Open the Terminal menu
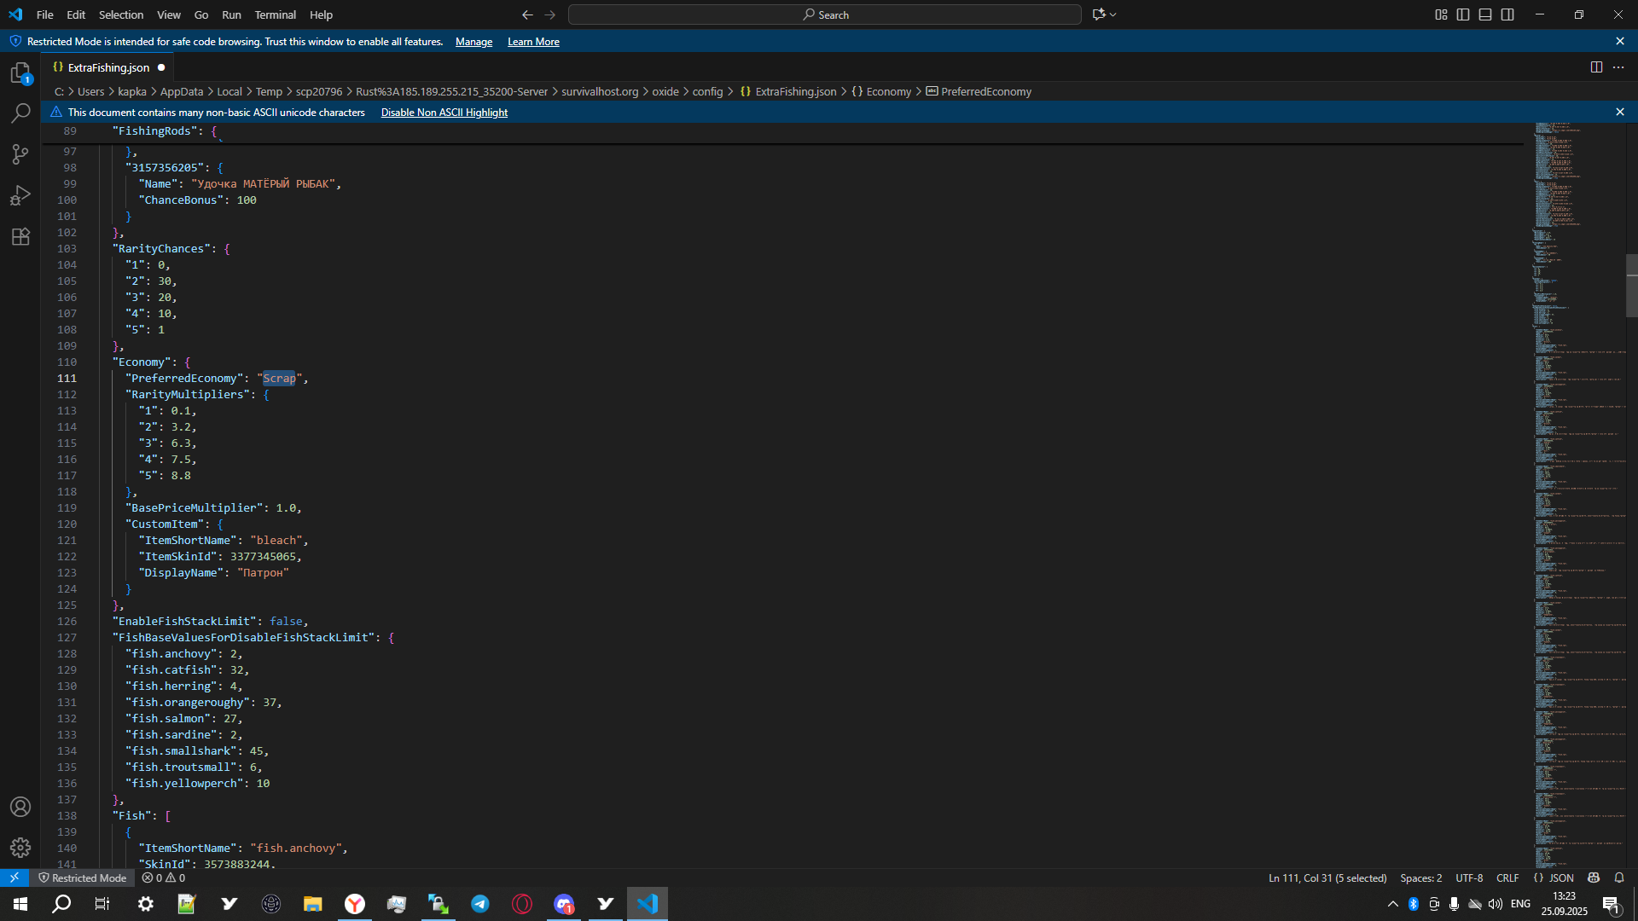The width and height of the screenshot is (1638, 921). point(275,14)
